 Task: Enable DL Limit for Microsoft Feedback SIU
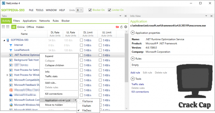(x=81, y=85)
